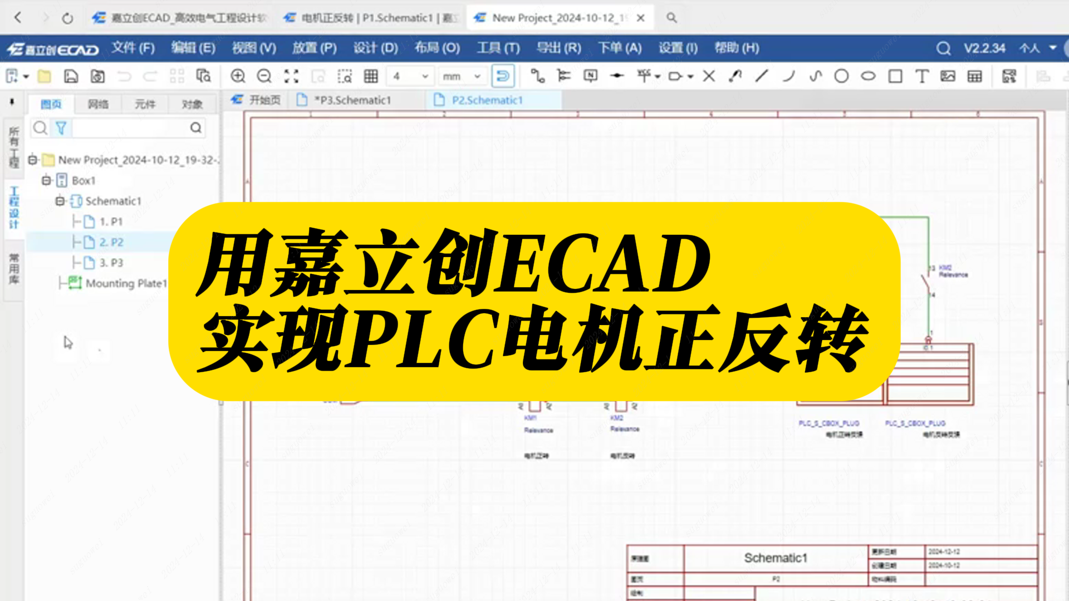Reload page with refresh icon

coord(67,18)
